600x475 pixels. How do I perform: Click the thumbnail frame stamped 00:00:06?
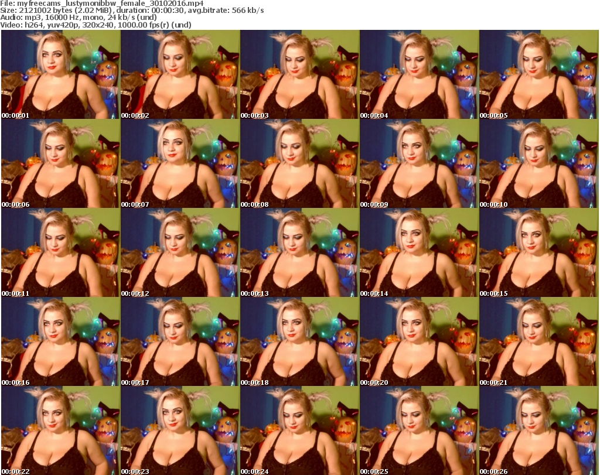point(60,163)
